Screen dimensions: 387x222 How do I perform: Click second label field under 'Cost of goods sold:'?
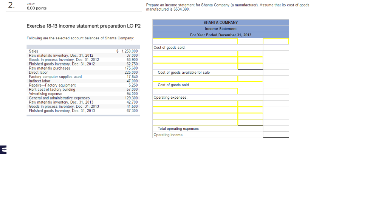pyautogui.click(x=195, y=60)
